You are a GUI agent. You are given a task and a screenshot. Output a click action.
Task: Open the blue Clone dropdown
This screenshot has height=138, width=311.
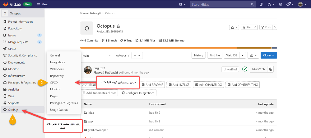coord(269,55)
